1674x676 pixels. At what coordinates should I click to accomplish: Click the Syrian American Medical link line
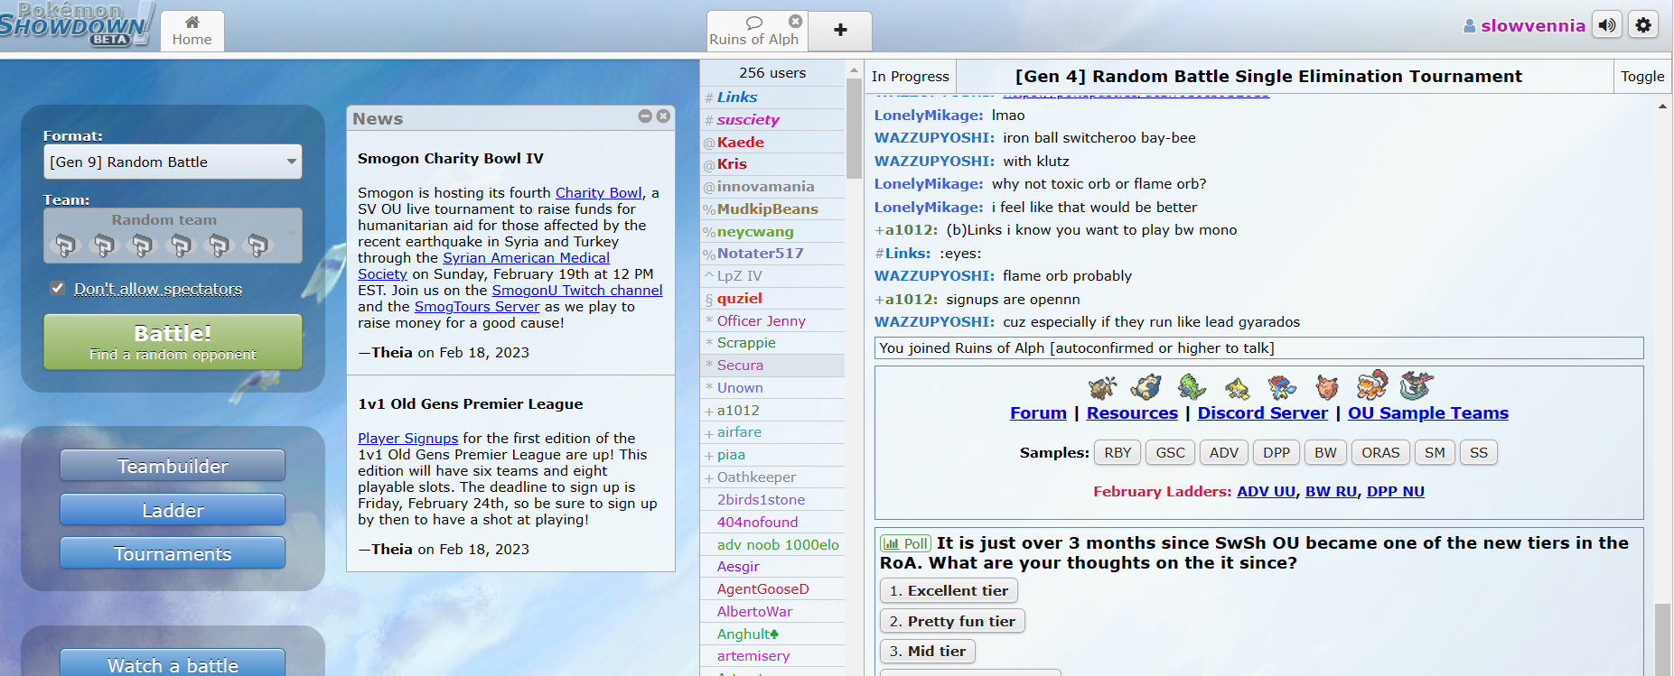(x=526, y=257)
